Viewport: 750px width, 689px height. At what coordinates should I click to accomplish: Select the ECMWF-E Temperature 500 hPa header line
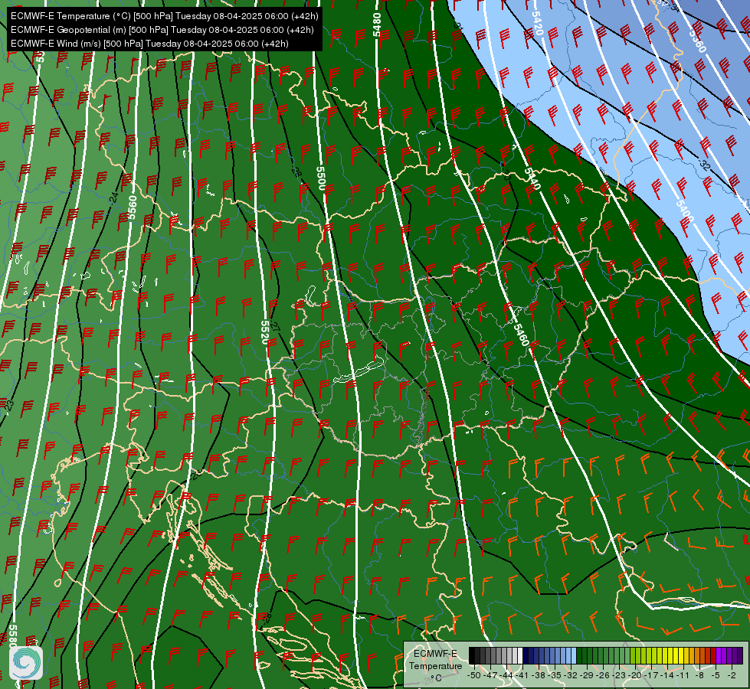tap(164, 16)
